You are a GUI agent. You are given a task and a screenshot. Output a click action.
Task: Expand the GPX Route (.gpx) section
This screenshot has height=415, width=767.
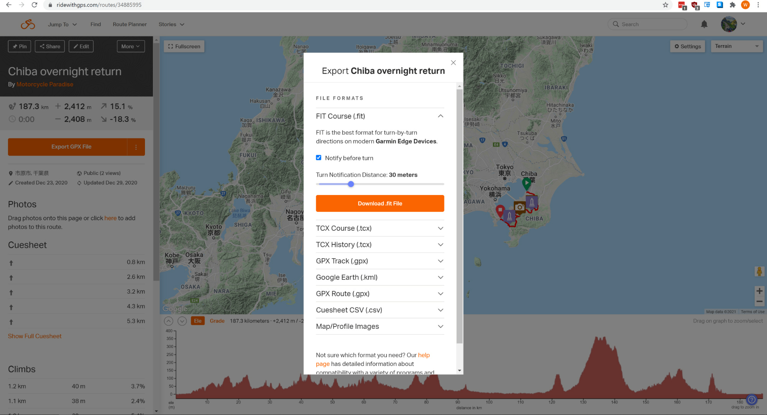[x=380, y=294]
